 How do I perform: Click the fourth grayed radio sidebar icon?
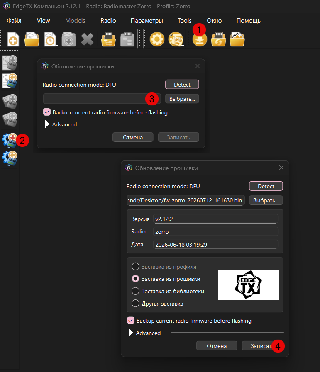10,119
